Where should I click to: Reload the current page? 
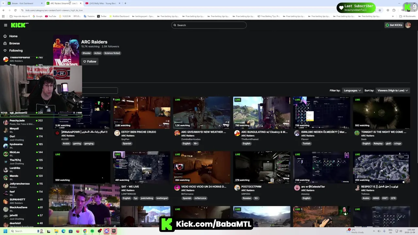click(x=15, y=10)
